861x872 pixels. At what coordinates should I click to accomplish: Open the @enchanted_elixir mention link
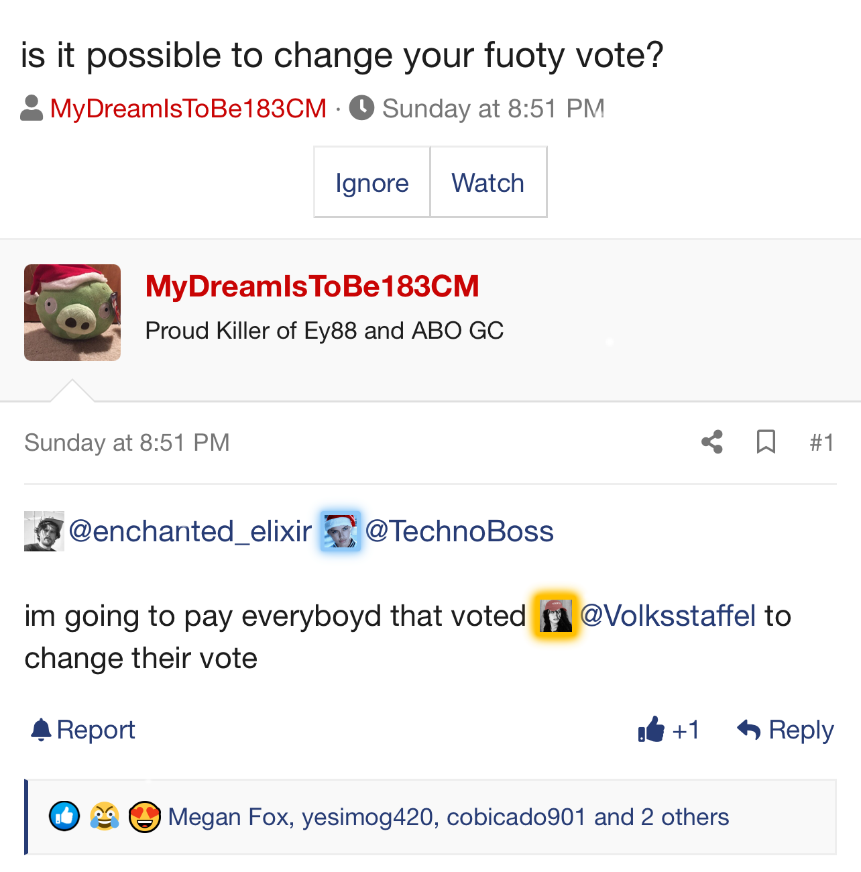tap(190, 531)
